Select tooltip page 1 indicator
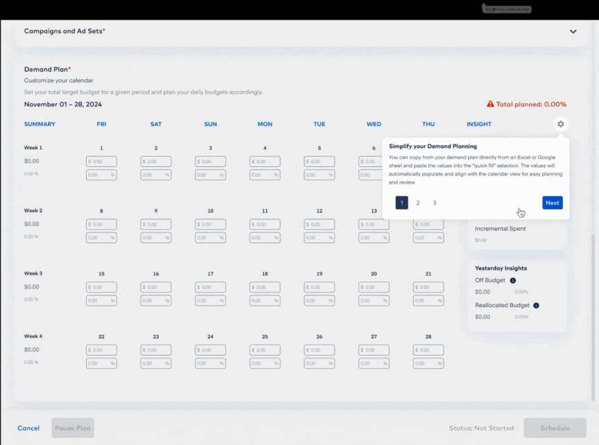The height and width of the screenshot is (445, 599). tap(401, 203)
